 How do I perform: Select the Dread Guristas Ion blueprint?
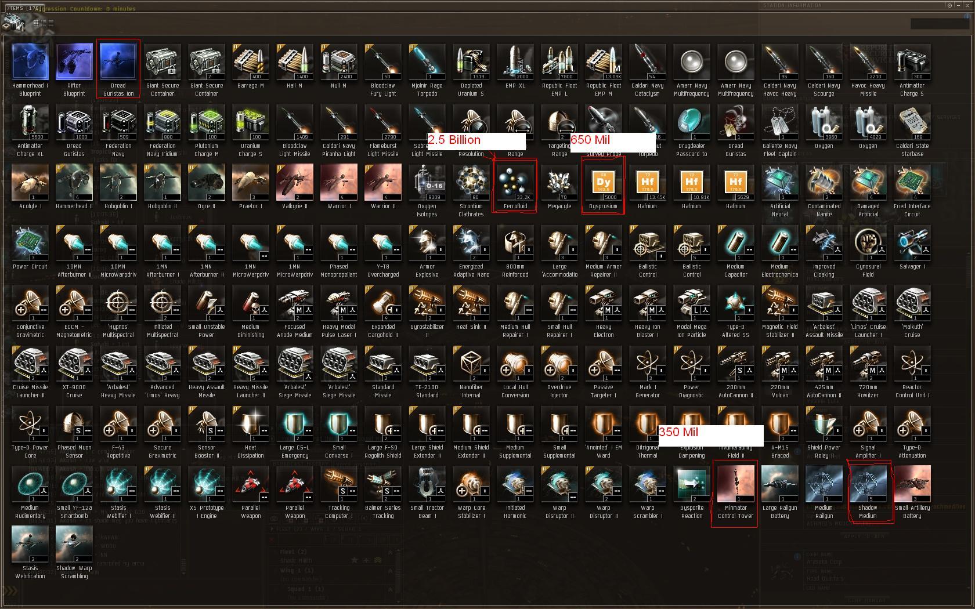click(x=118, y=70)
